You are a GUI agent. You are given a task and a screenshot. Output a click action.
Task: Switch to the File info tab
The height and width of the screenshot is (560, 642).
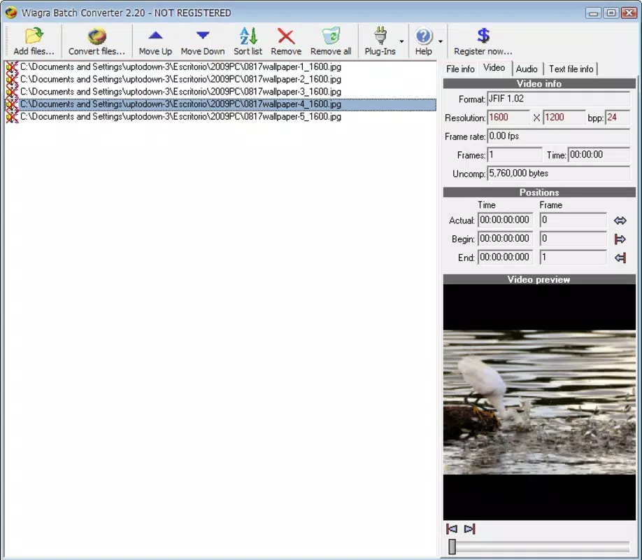(460, 69)
